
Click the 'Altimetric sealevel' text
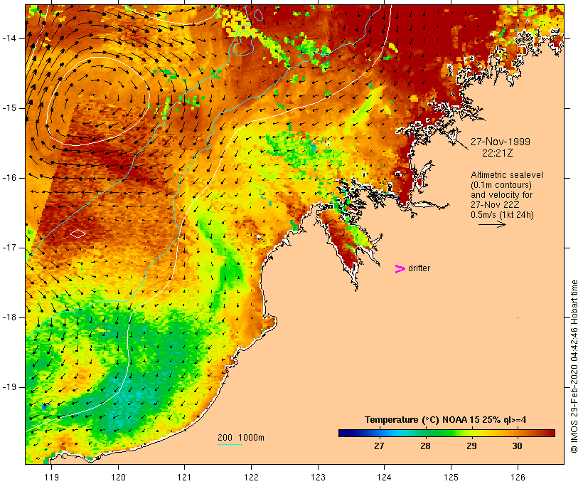pyautogui.click(x=507, y=175)
